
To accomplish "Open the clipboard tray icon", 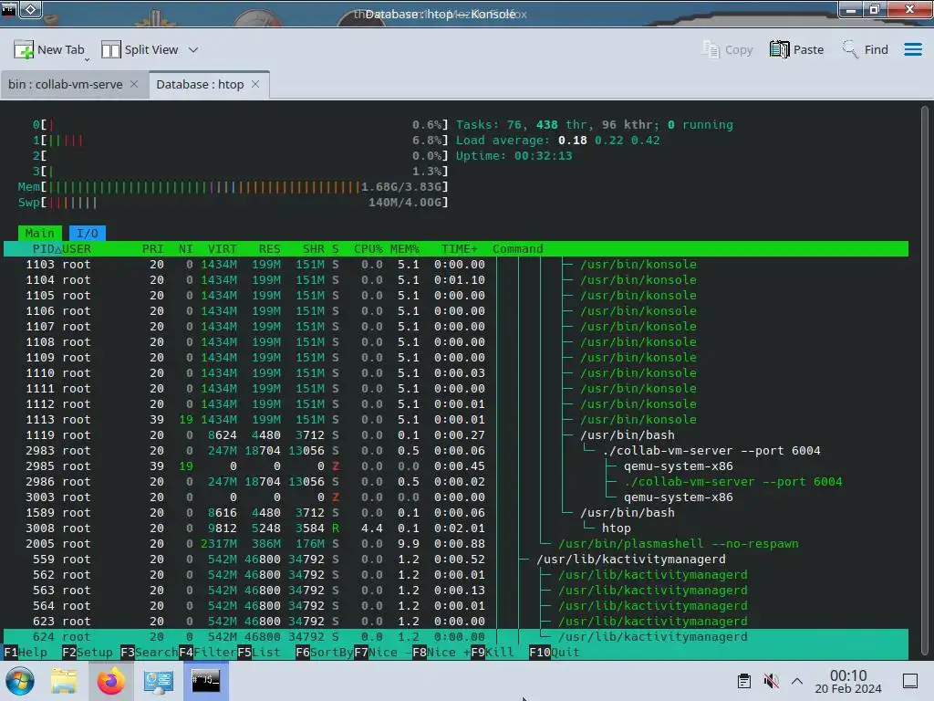I will click(744, 681).
